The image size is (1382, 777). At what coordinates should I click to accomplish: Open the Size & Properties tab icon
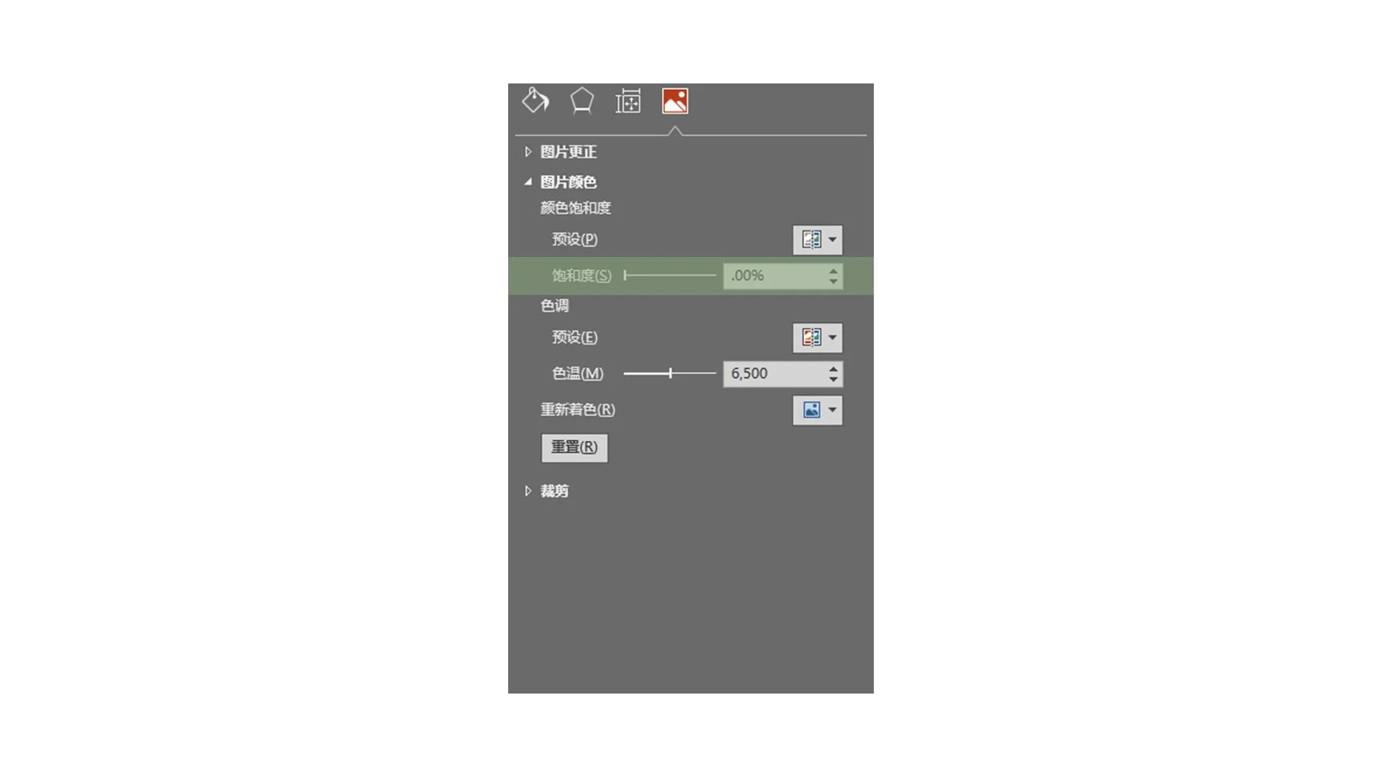628,101
